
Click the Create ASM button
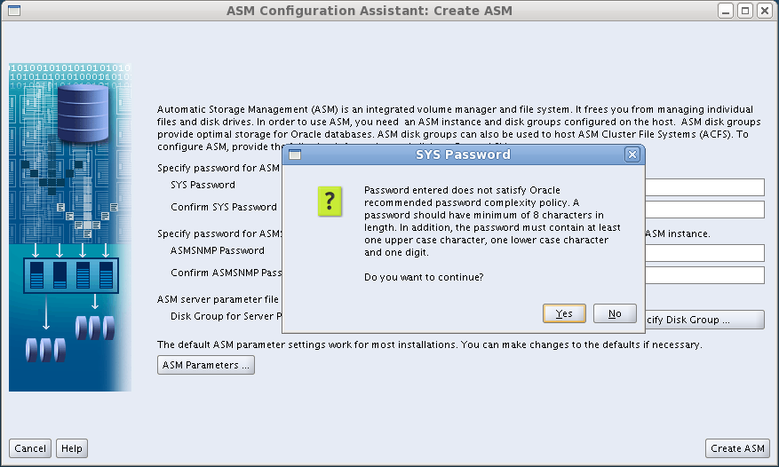coord(737,448)
